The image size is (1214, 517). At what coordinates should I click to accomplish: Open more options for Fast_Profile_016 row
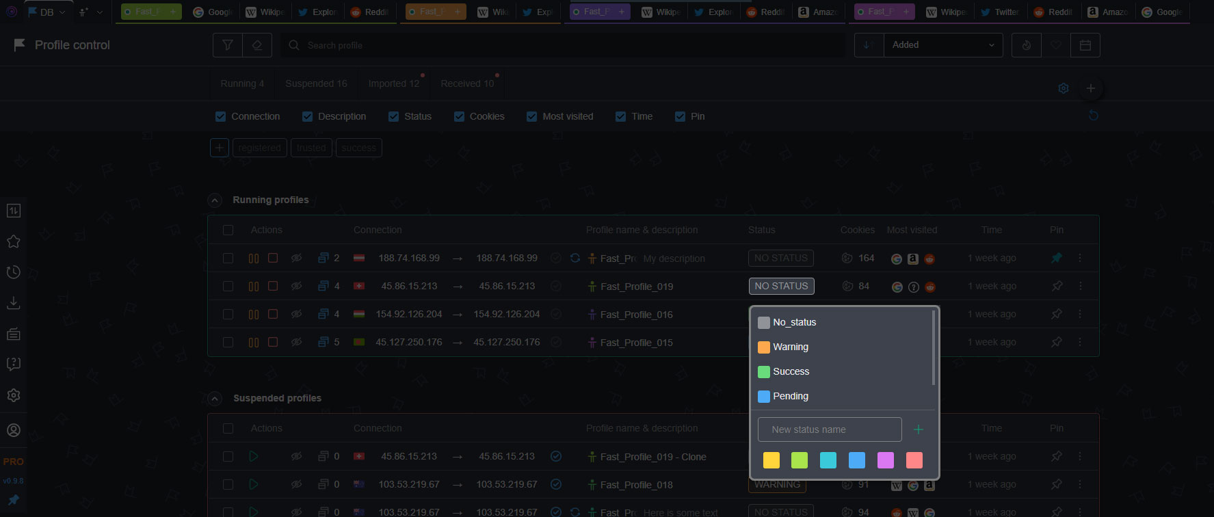[1080, 314]
